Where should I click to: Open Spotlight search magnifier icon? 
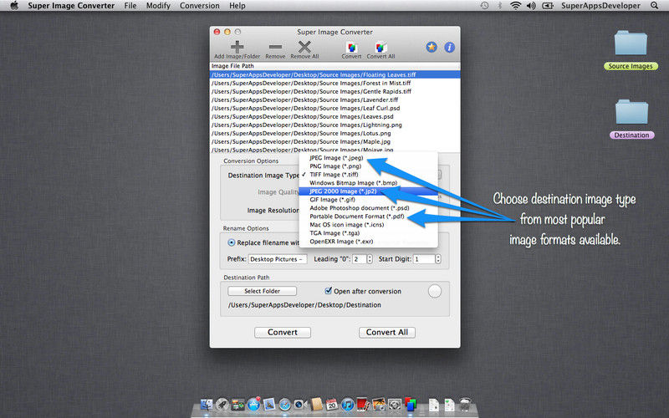click(654, 6)
